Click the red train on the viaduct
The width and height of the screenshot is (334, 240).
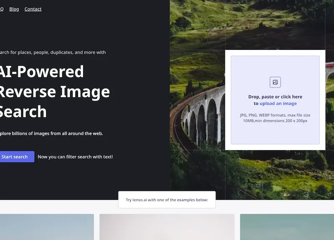[329, 65]
